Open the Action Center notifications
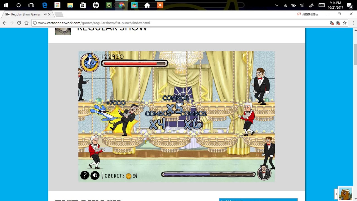Screen dimensions: 357x201 (350, 5)
